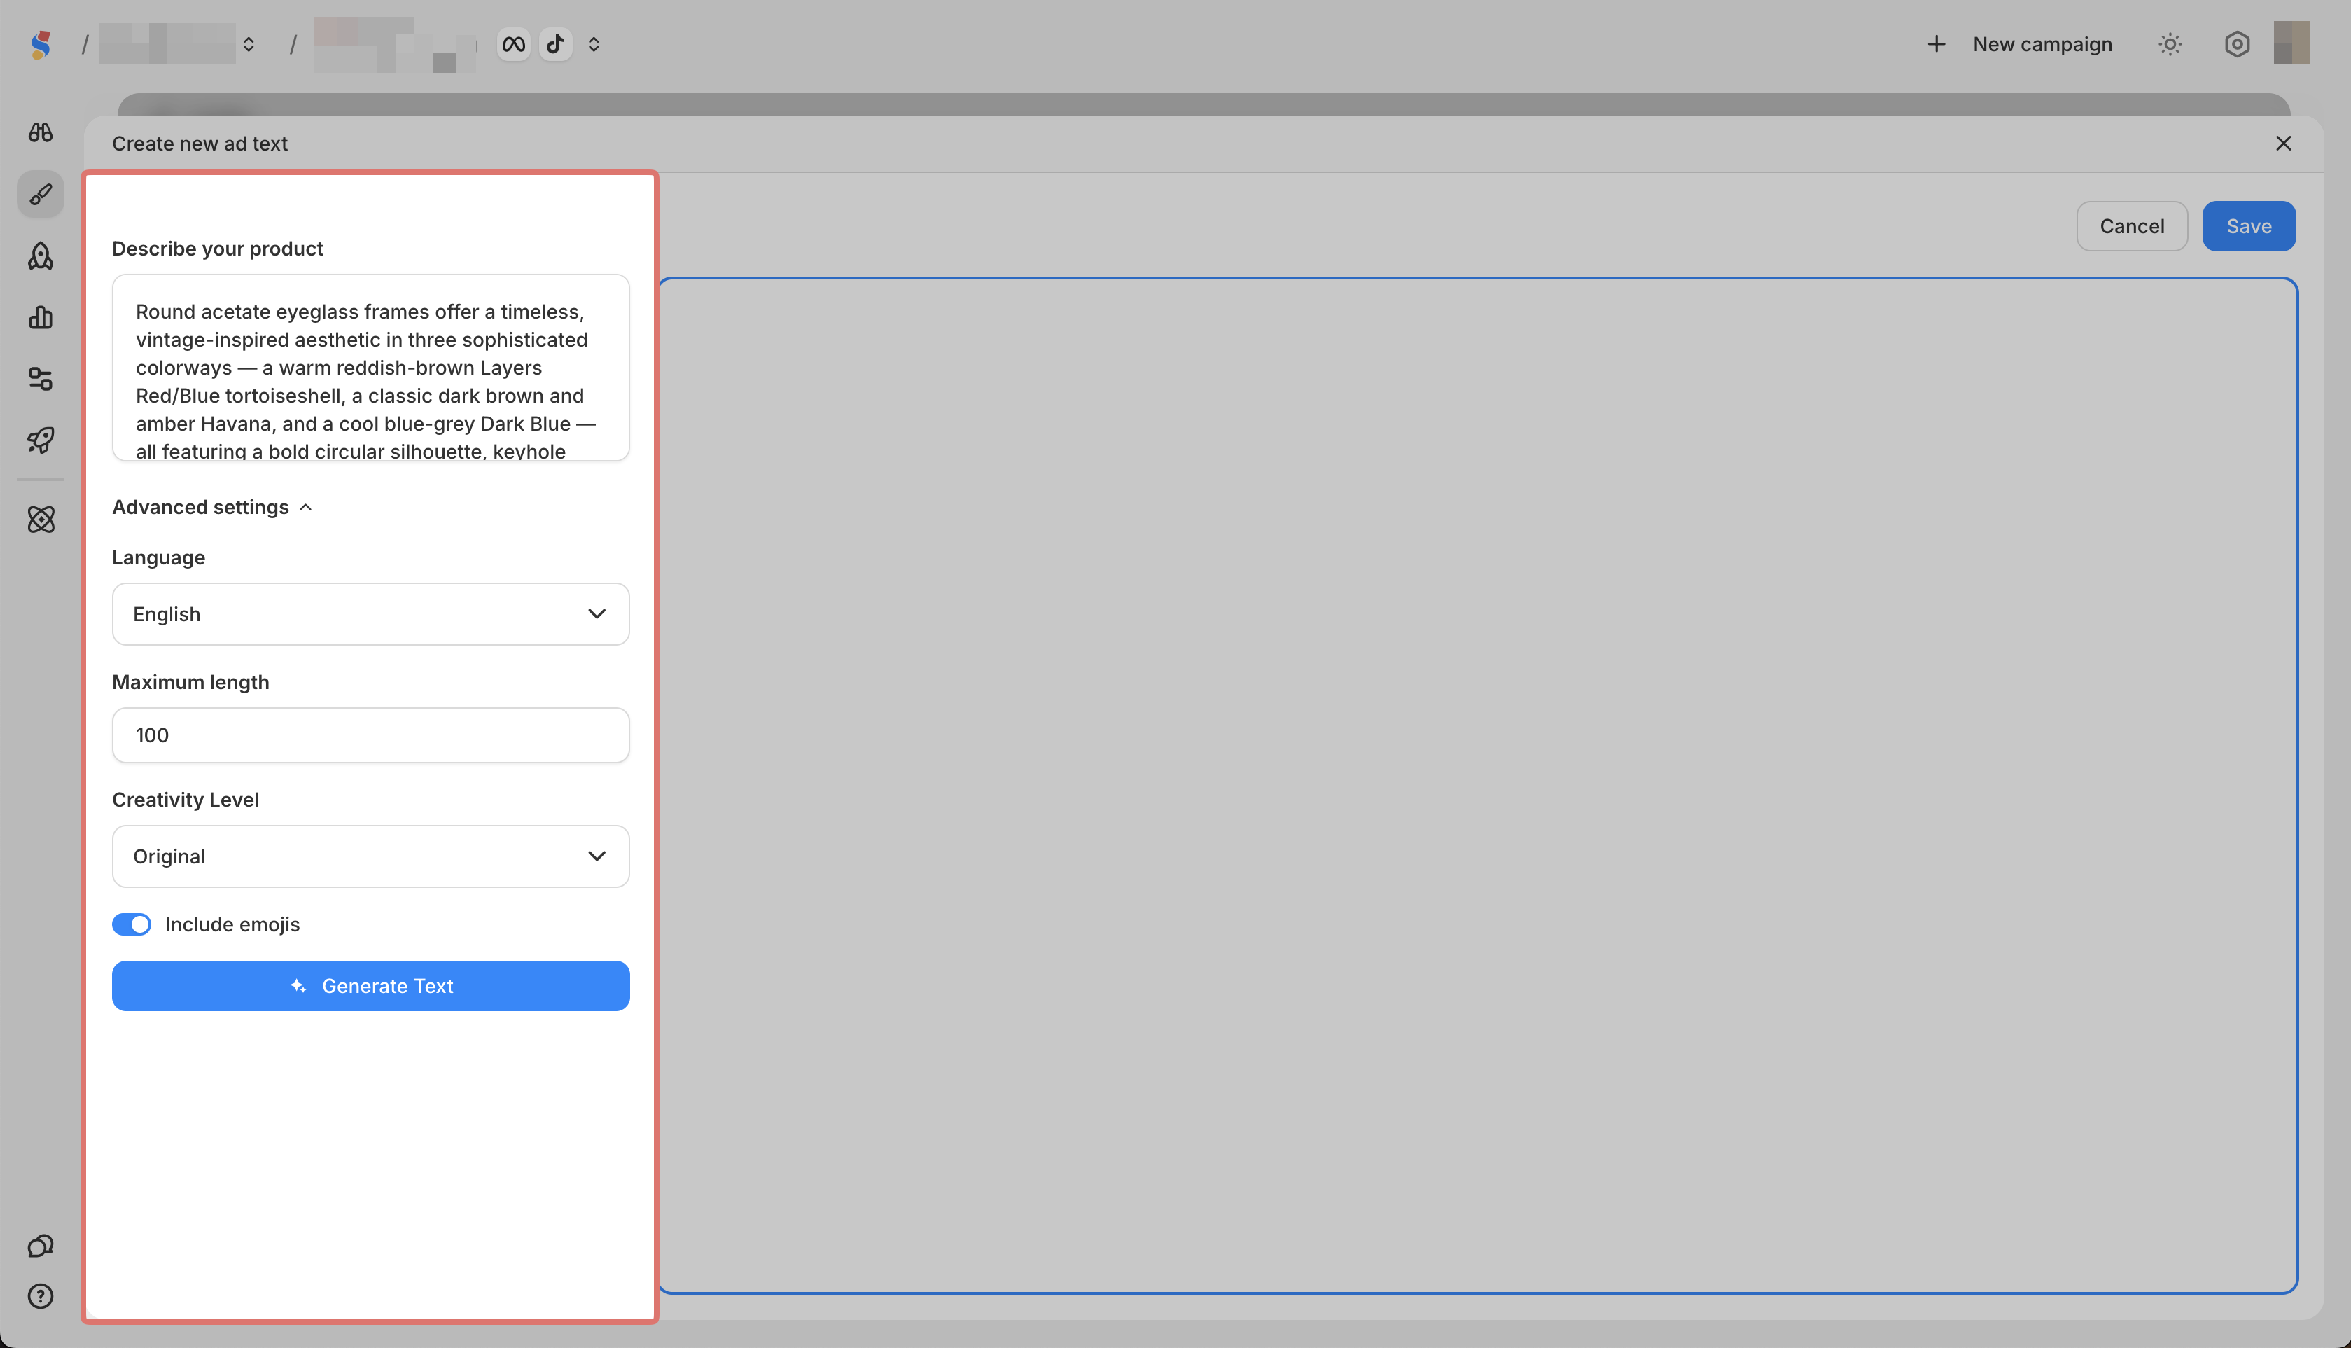Click the bar chart analytics sidebar icon

point(40,317)
